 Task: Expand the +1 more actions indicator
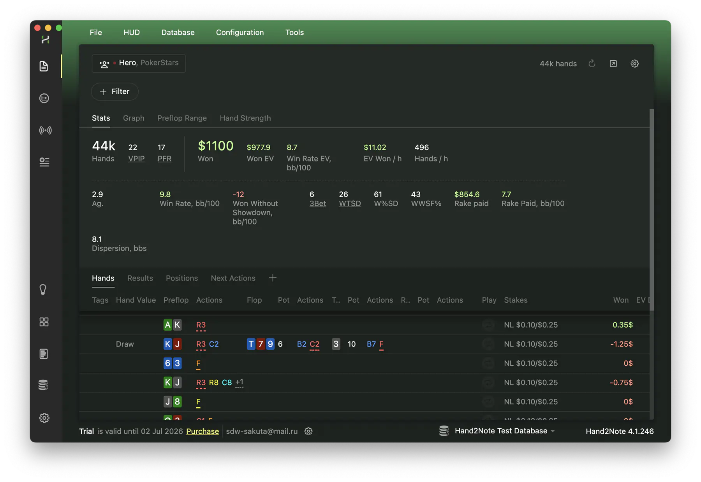tap(240, 382)
